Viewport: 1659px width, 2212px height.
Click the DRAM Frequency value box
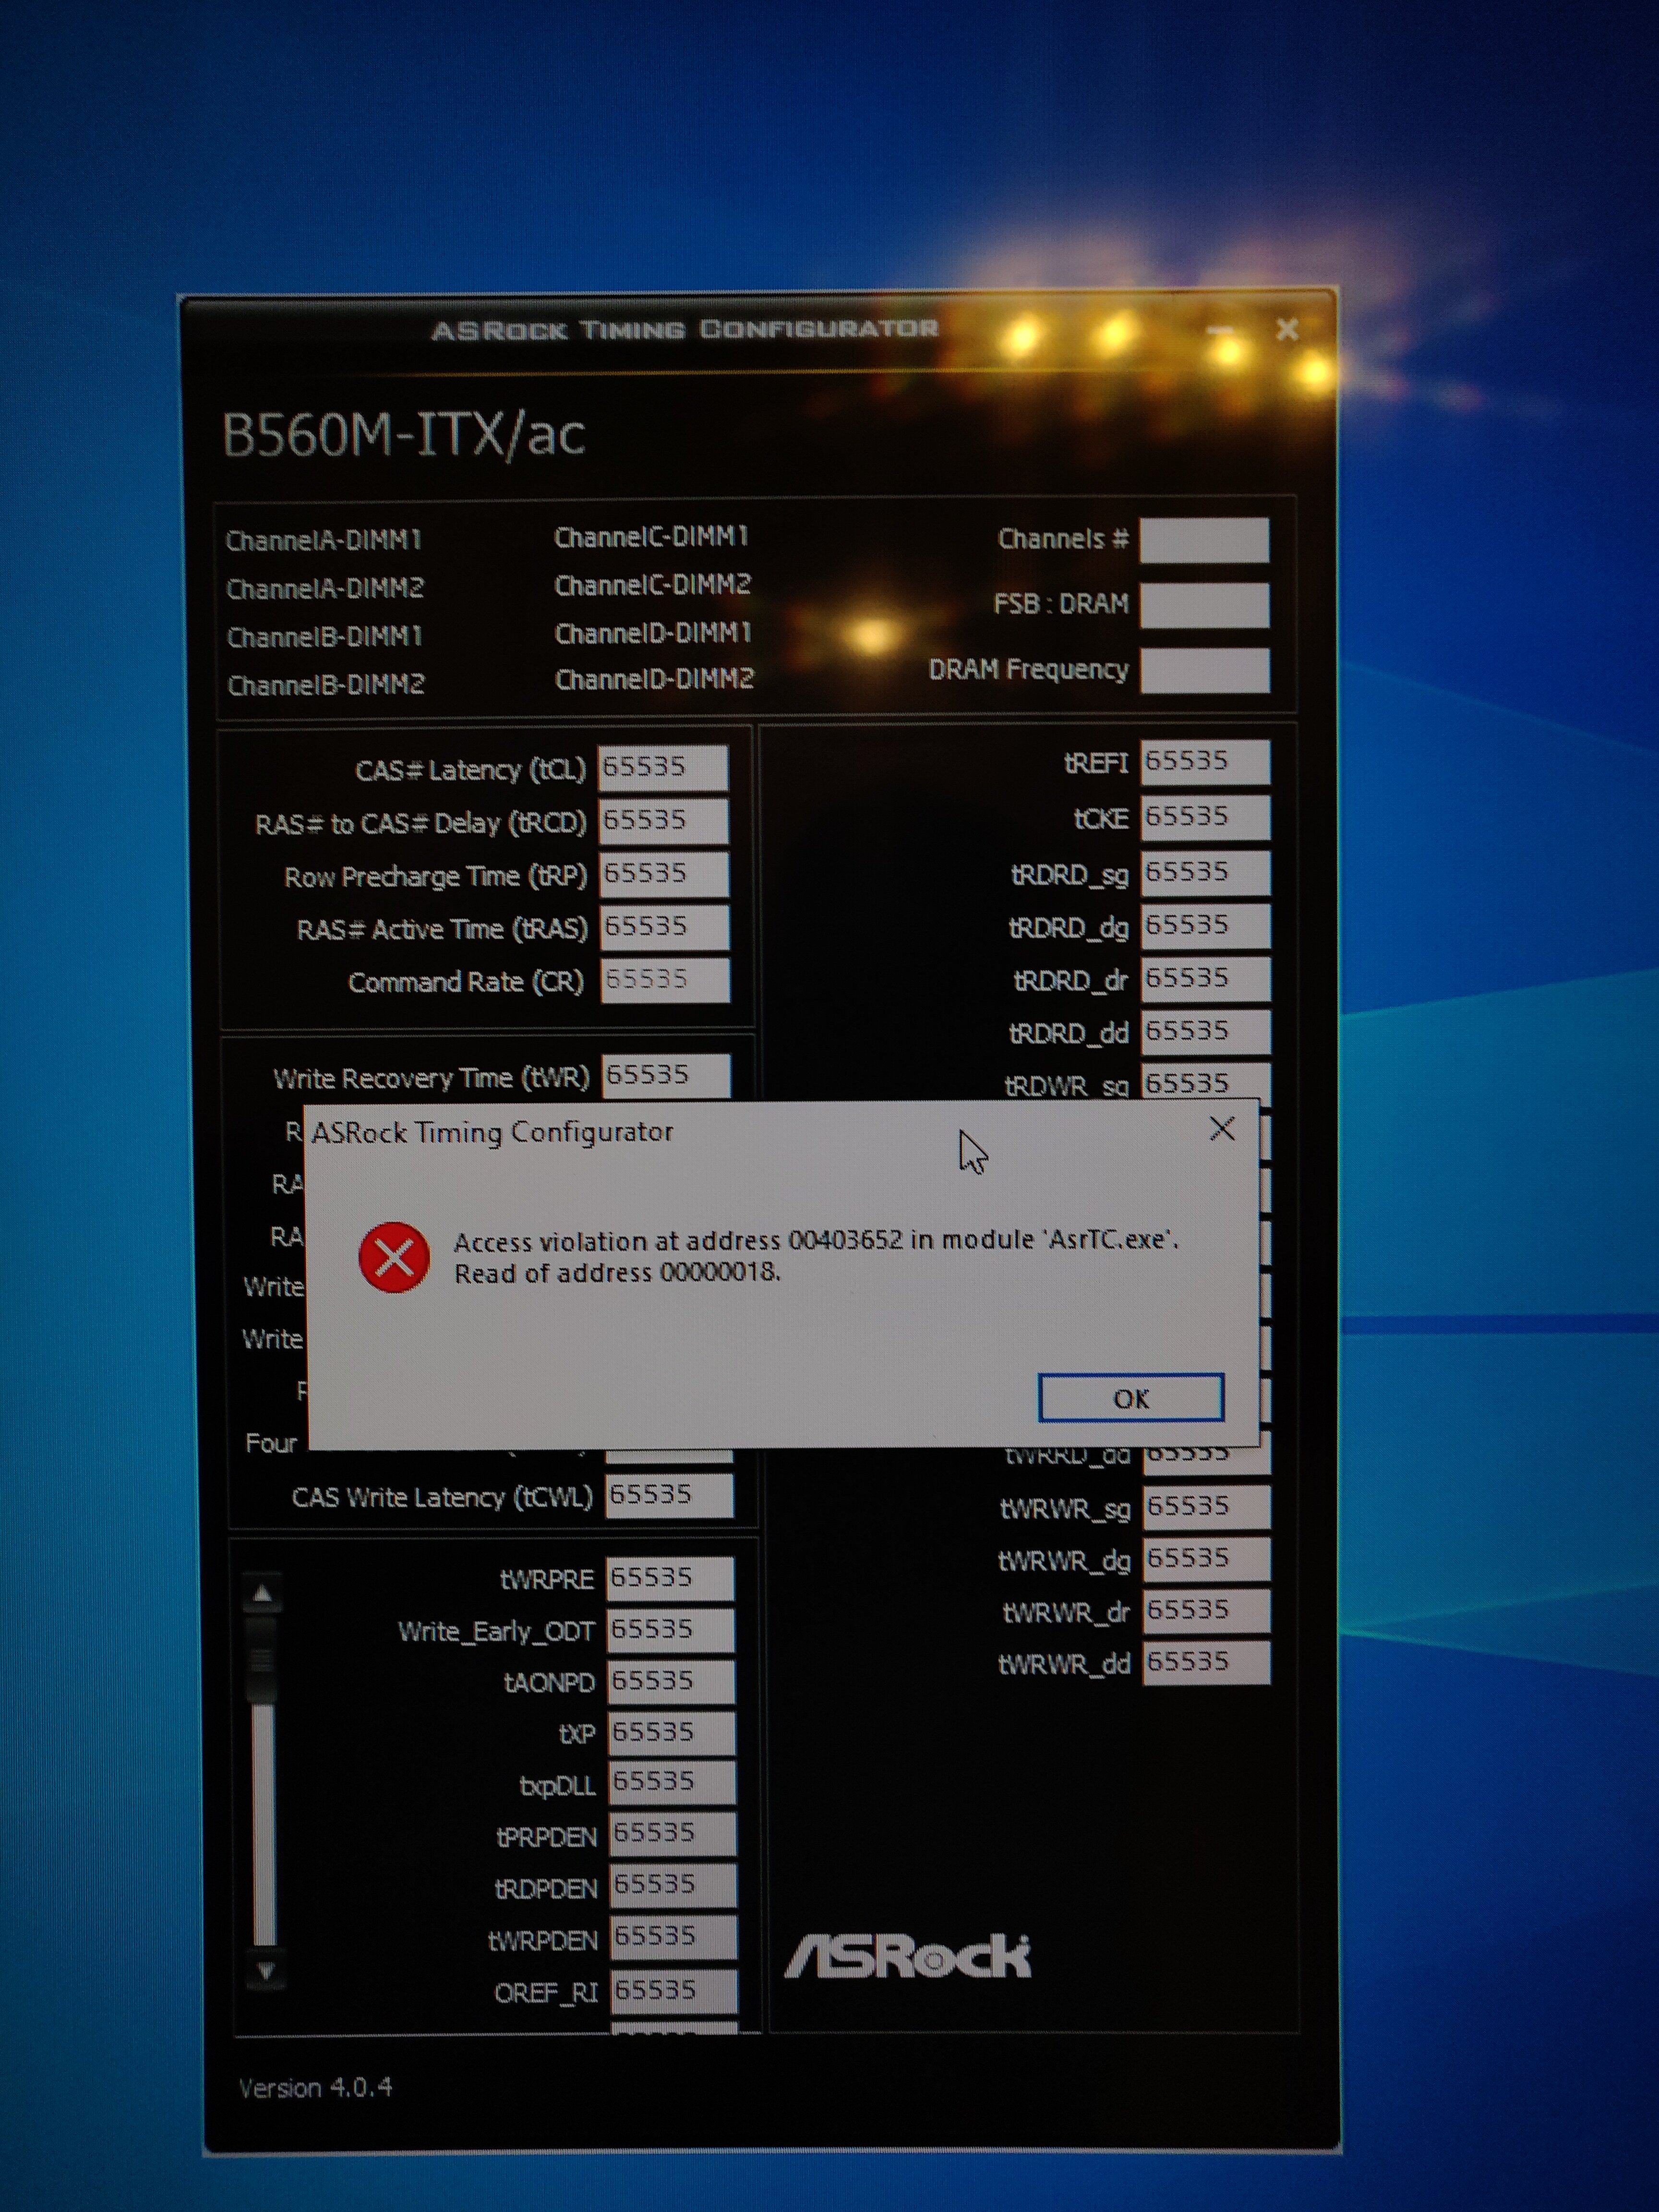click(x=1204, y=670)
